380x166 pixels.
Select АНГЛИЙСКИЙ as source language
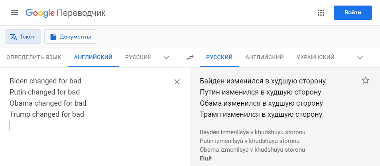pos(93,57)
